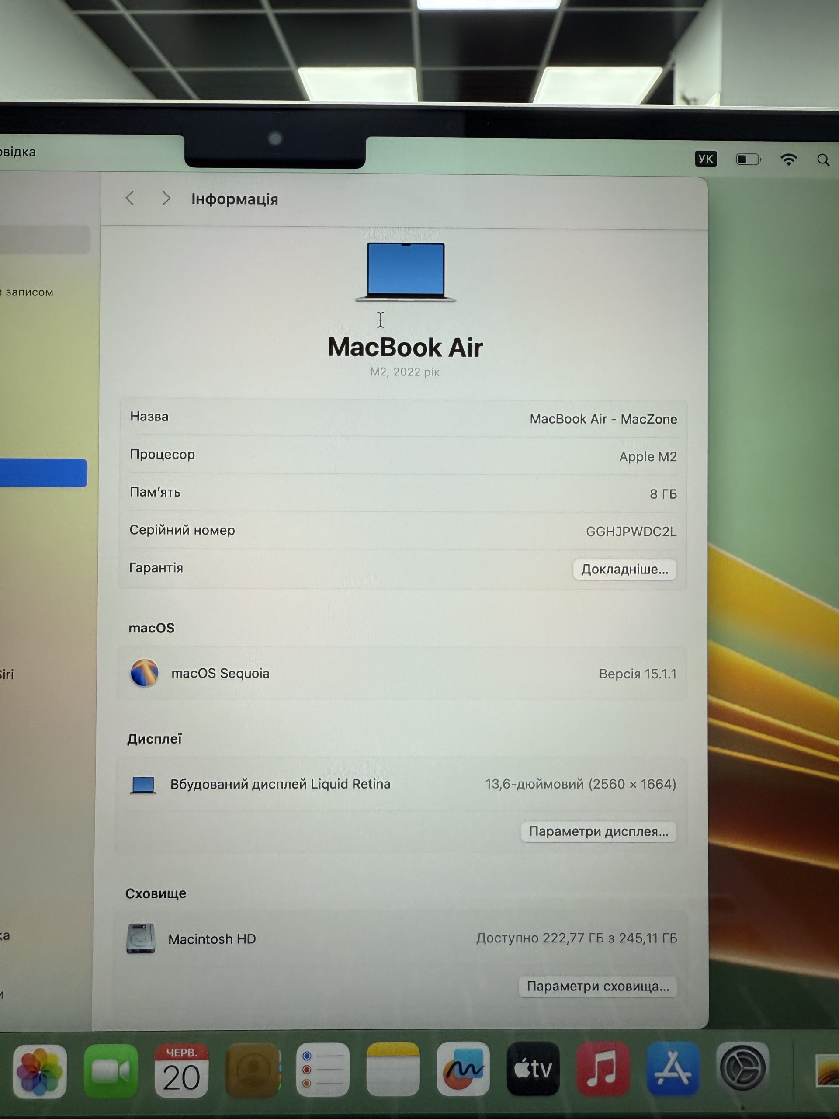Image resolution: width=839 pixels, height=1119 pixels.
Task: Click the 13,6-дюймовий (2560 × 1664) value
Action: [581, 784]
